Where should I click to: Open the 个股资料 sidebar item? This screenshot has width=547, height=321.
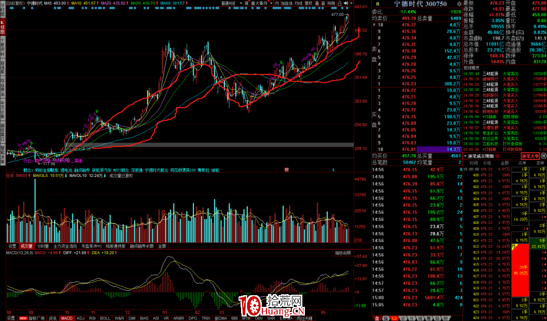tap(3, 47)
